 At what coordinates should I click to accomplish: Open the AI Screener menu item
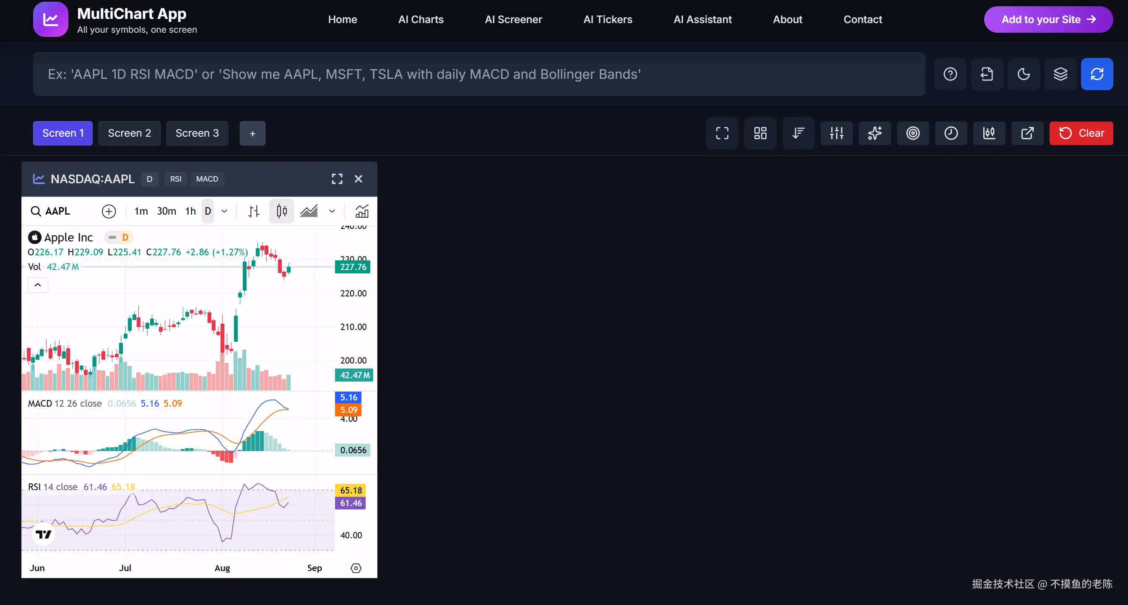tap(513, 19)
